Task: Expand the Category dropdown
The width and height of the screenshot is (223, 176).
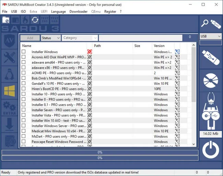Action: coord(80,38)
